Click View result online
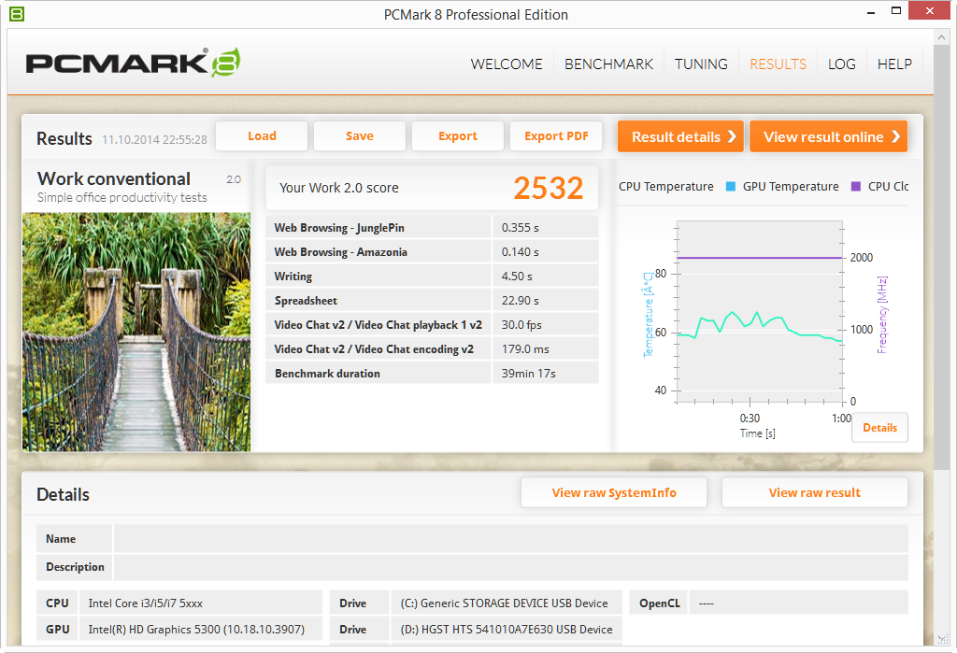Screen dimensions: 957x653 828,136
